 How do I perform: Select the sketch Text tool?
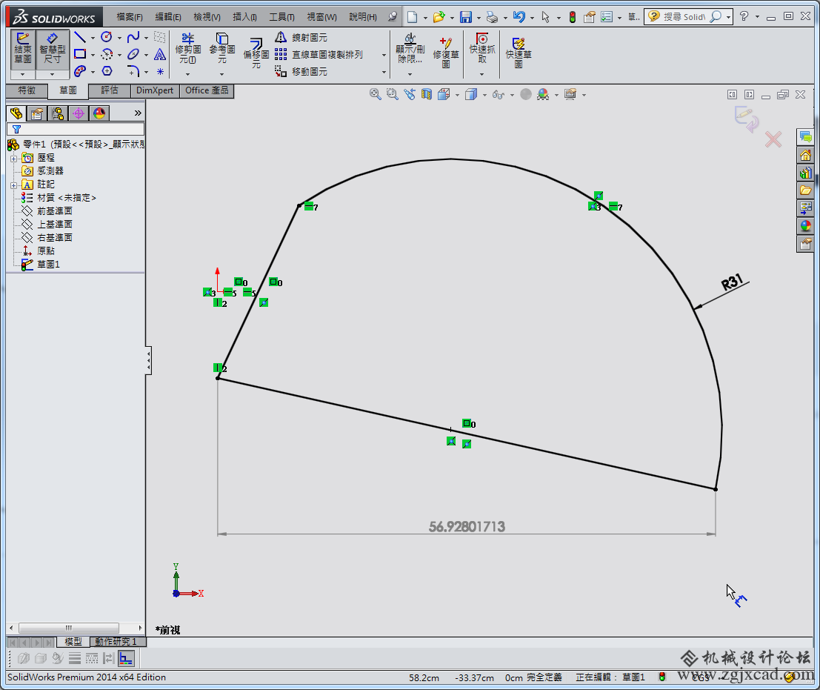[x=160, y=54]
